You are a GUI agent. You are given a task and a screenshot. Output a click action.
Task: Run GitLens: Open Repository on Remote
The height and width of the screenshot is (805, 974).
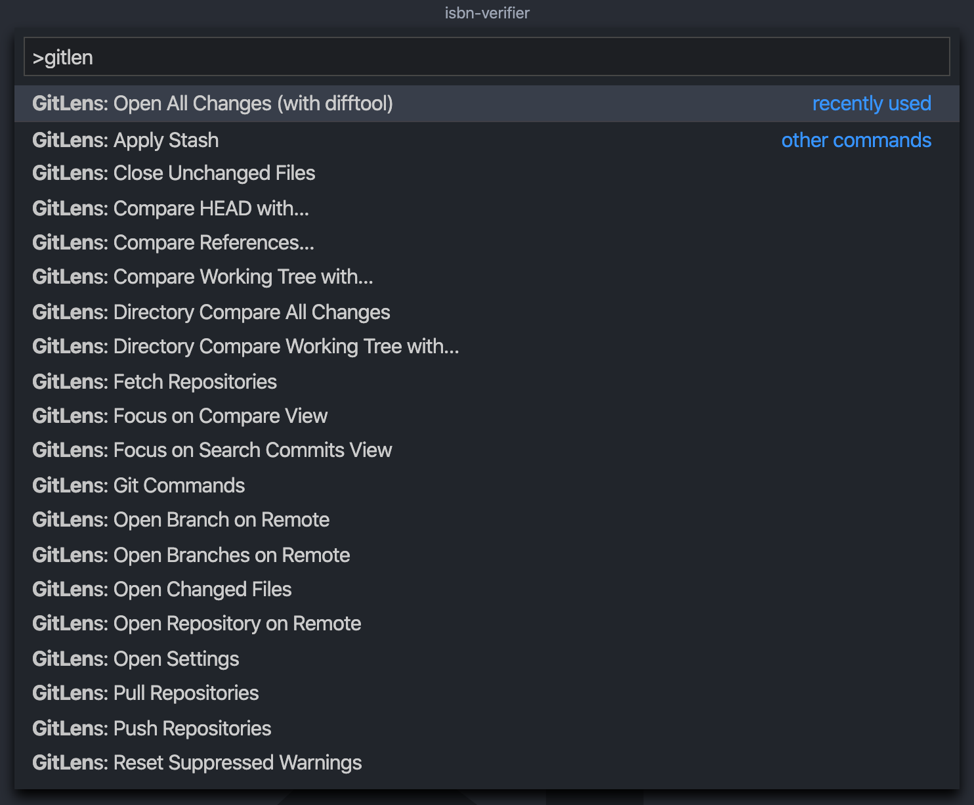[196, 623]
